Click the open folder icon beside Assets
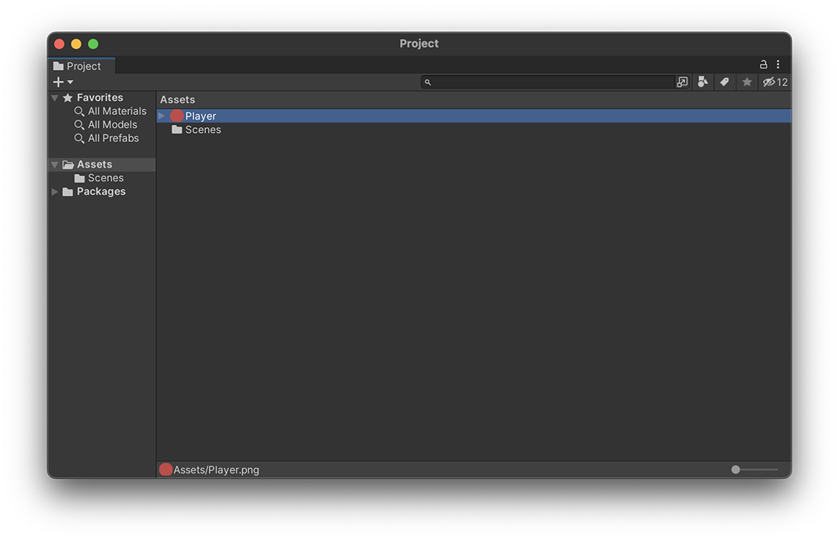The width and height of the screenshot is (839, 541). 68,165
